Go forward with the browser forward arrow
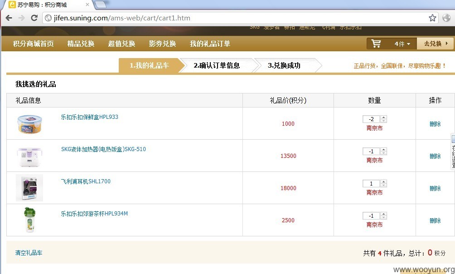455x274 pixels. coord(22,18)
